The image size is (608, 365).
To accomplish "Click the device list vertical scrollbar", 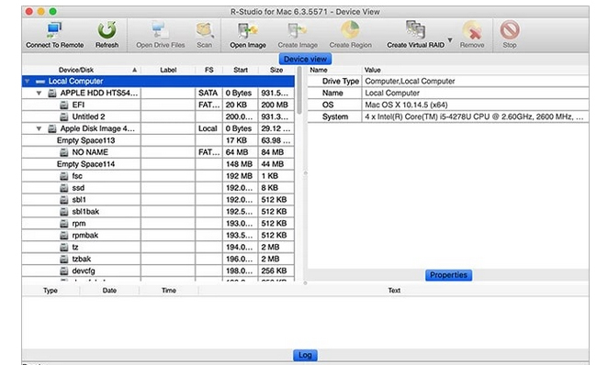I will click(x=299, y=92).
